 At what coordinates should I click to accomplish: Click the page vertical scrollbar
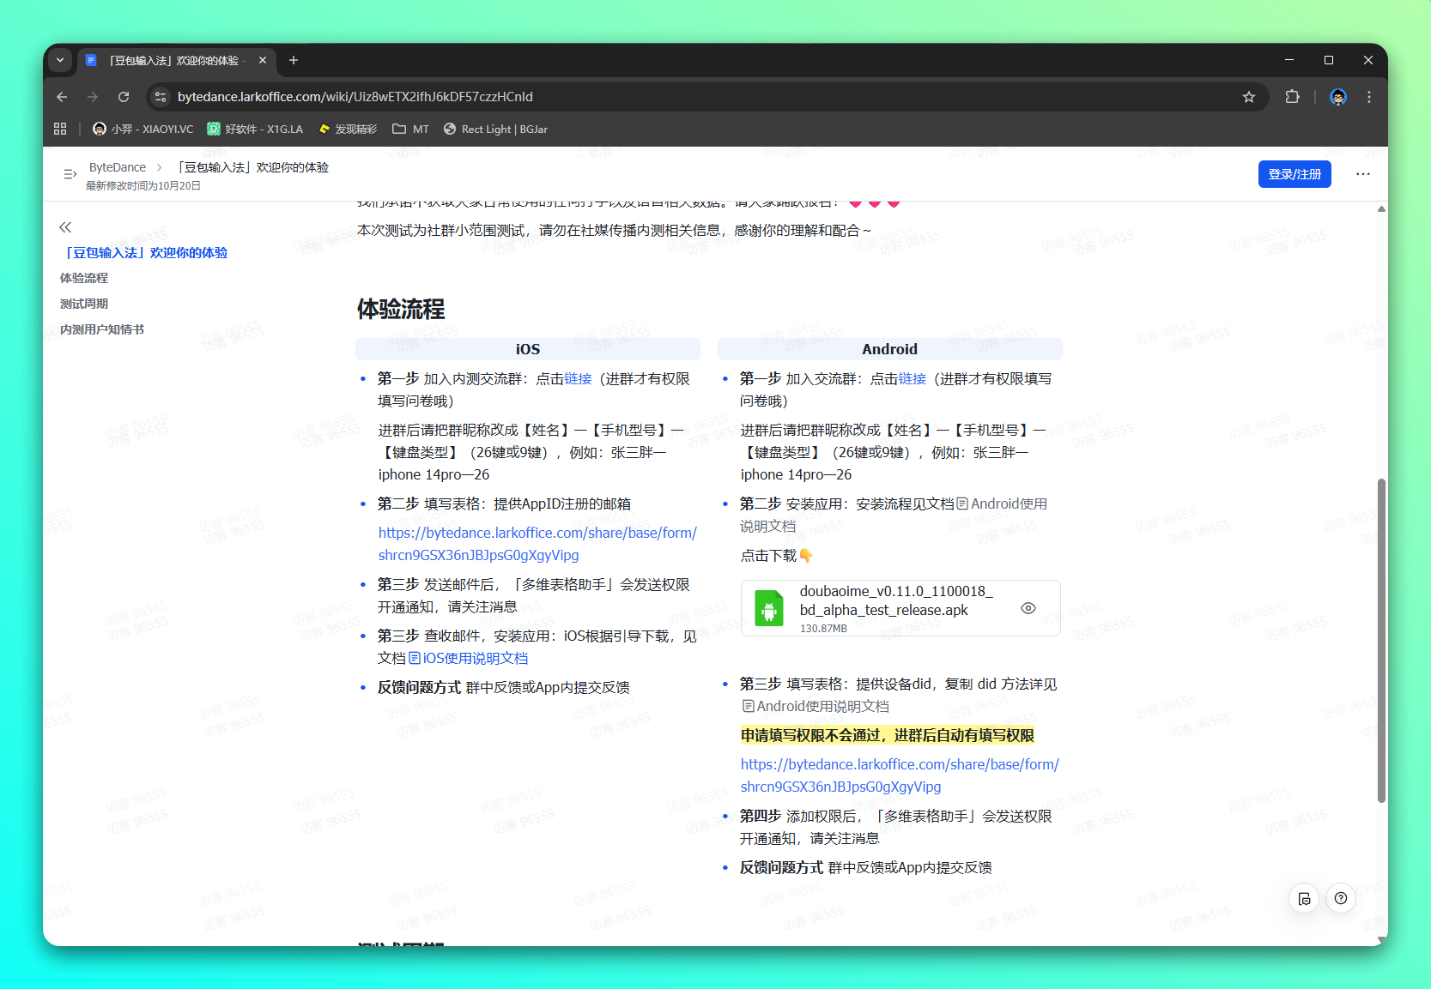tap(1381, 640)
